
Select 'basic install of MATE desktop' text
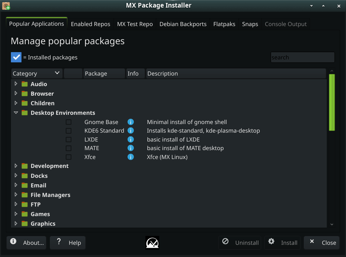[185, 148]
